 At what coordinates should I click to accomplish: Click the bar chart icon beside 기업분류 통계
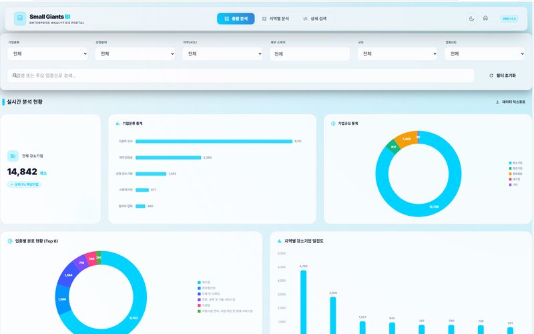click(118, 124)
